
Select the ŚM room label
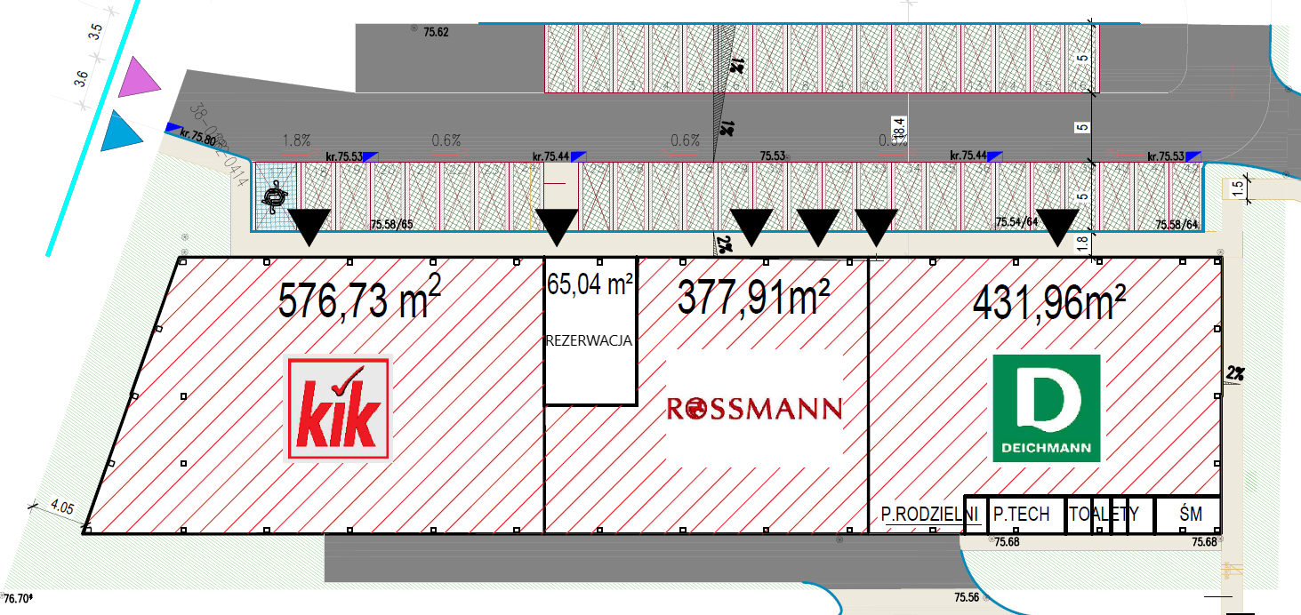point(1191,514)
